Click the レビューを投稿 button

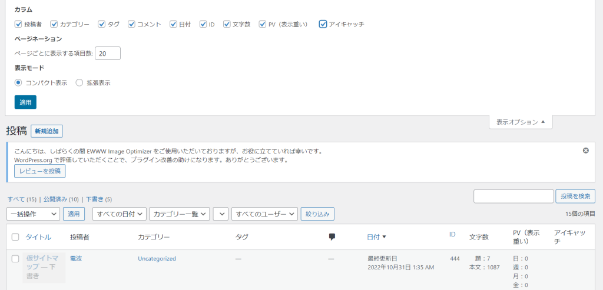coord(40,171)
